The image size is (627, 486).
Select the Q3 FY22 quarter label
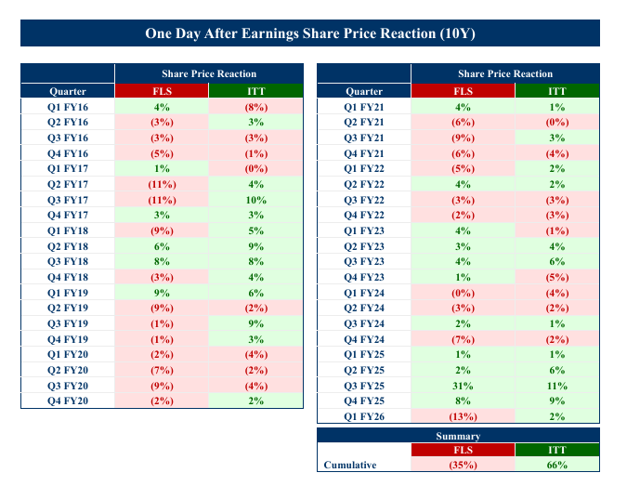click(364, 200)
